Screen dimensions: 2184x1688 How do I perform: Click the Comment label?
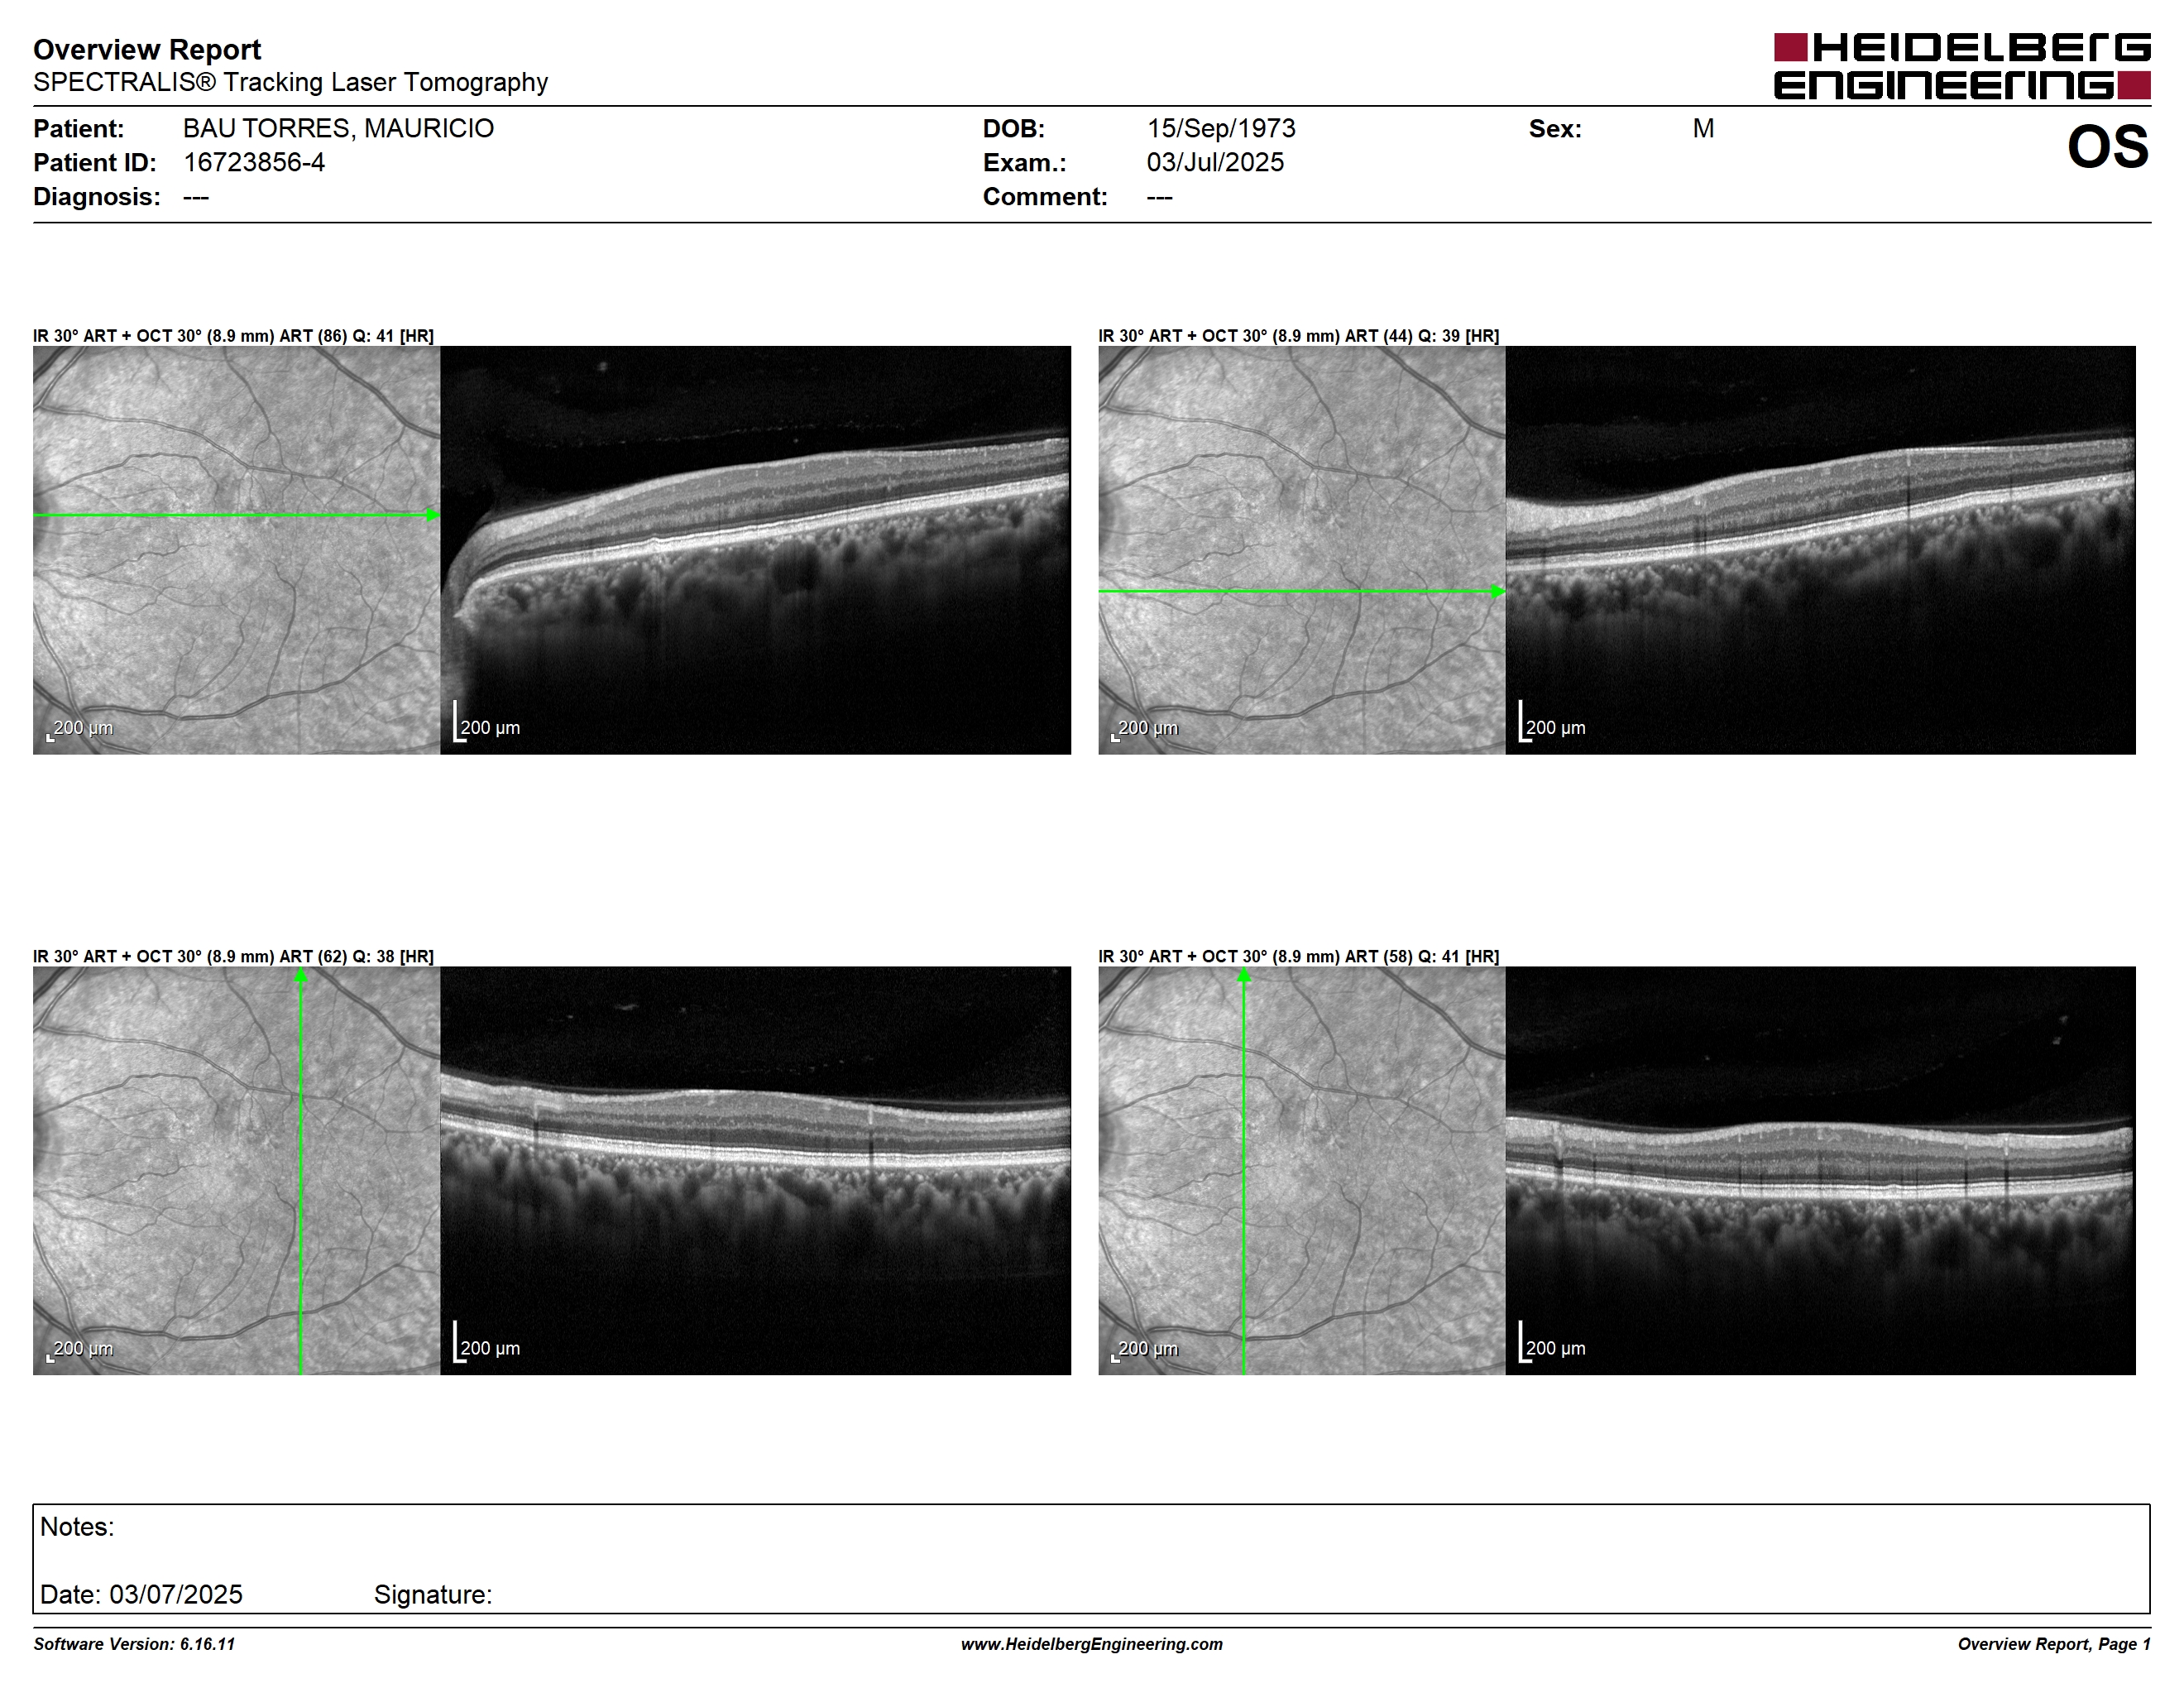click(x=1045, y=196)
